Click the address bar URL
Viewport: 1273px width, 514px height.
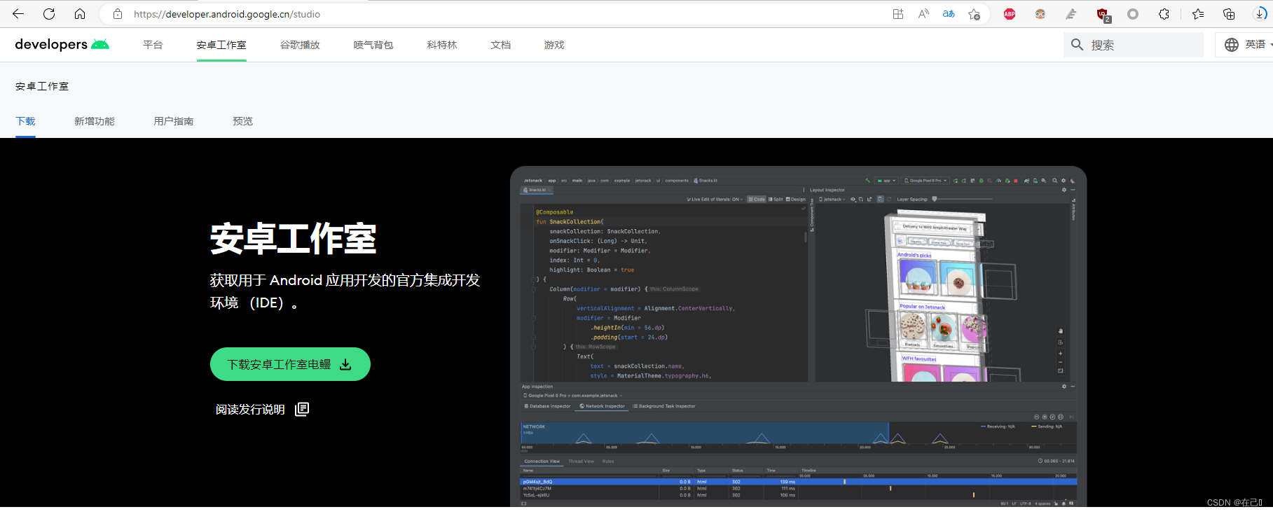click(227, 14)
